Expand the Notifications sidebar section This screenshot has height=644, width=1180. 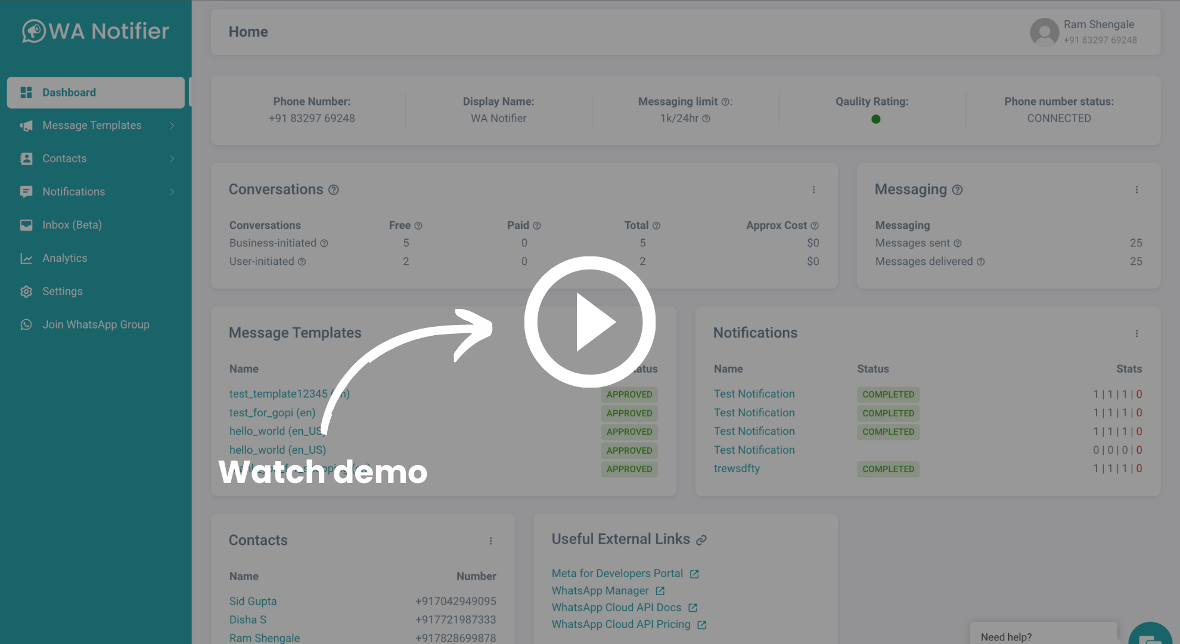172,191
